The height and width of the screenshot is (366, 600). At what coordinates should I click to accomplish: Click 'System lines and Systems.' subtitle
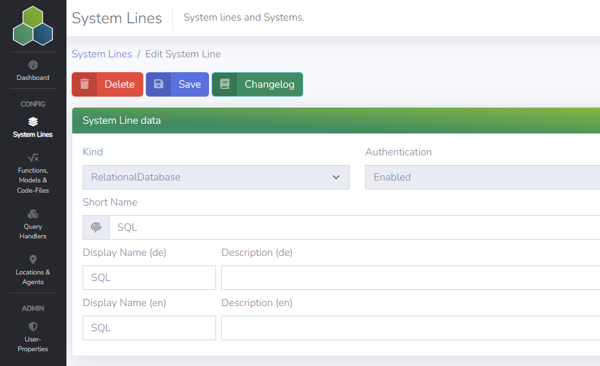pyautogui.click(x=244, y=17)
